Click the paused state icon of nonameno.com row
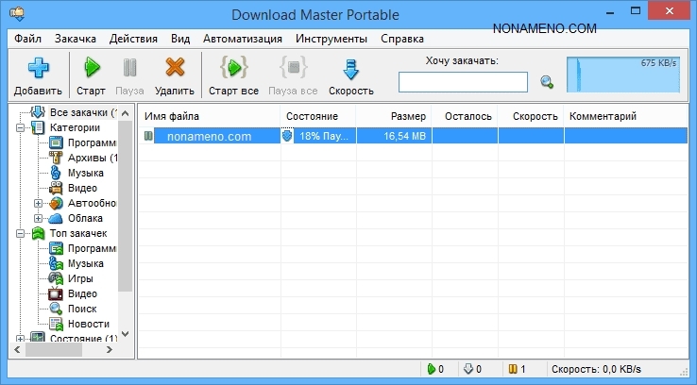 click(x=148, y=136)
